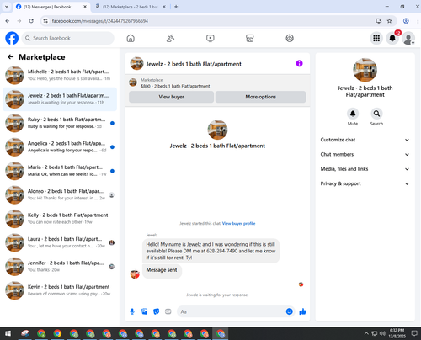Viewport: 421px width, 340px height.
Task: Click the Message sent bubble
Action: coord(162,270)
